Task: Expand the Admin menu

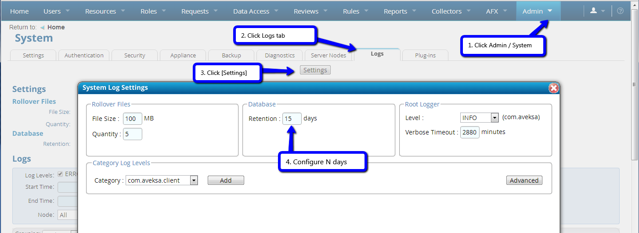Action: tap(538, 11)
